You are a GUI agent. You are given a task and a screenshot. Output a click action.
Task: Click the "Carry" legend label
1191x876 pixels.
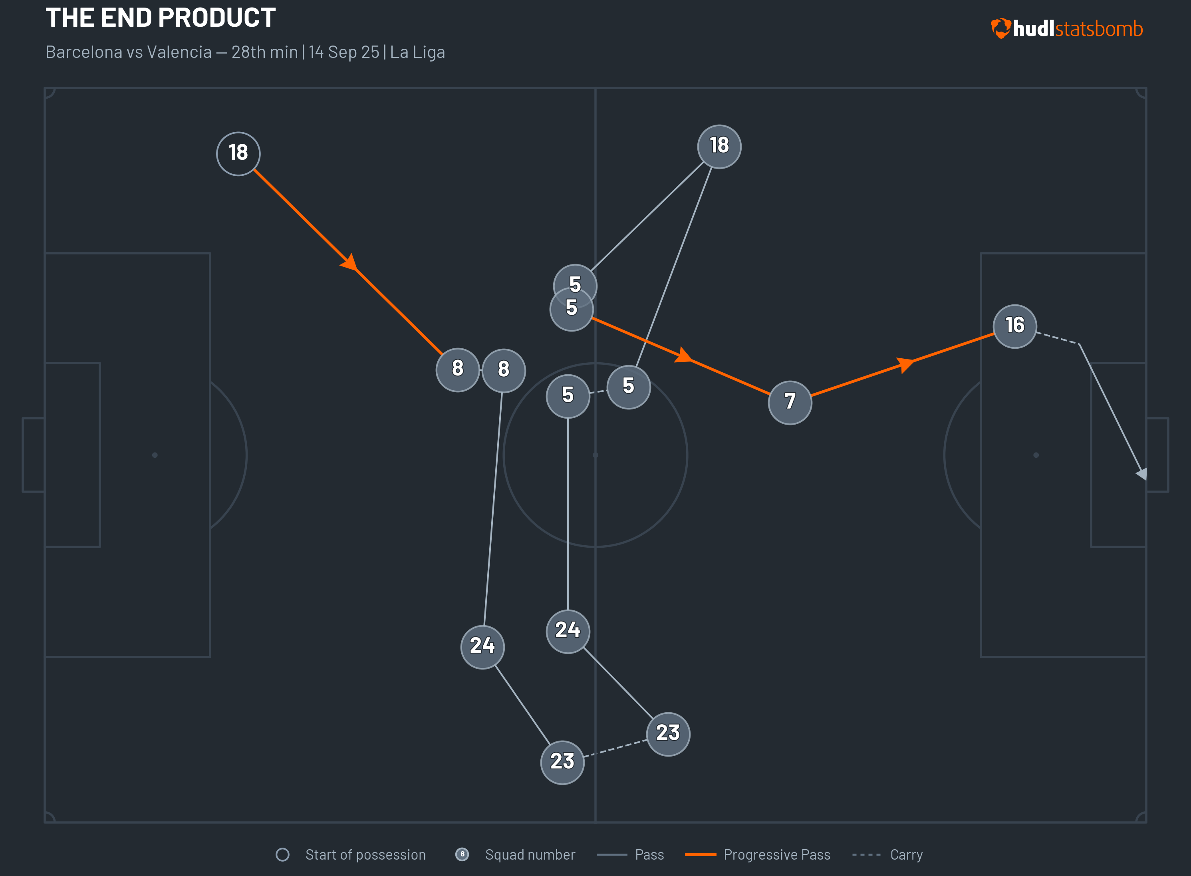click(x=906, y=854)
